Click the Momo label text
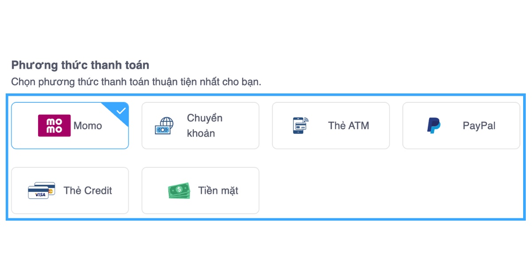 point(87,126)
